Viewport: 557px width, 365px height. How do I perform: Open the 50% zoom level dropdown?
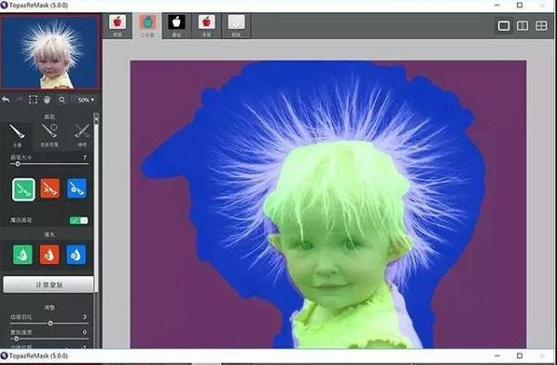[85, 100]
